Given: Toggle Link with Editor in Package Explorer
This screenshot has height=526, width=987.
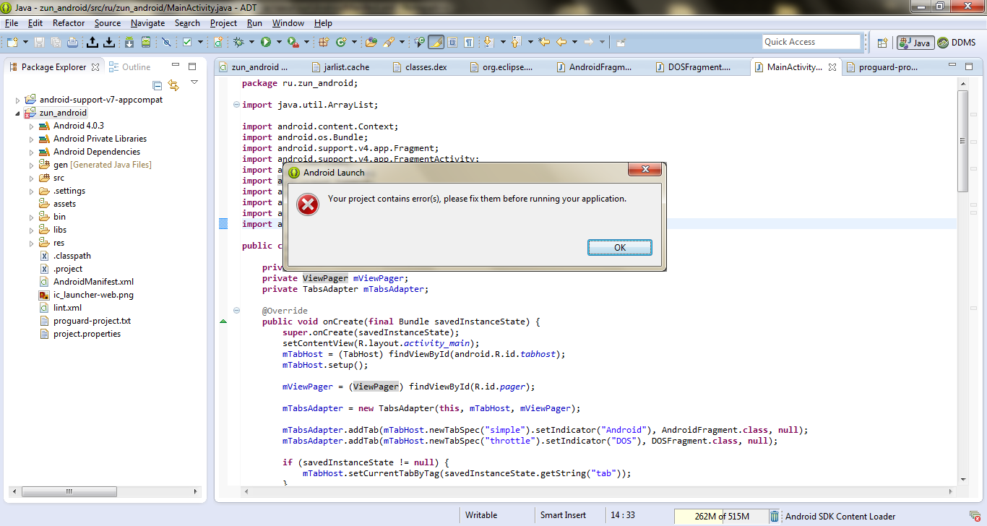Looking at the screenshot, I should [173, 85].
